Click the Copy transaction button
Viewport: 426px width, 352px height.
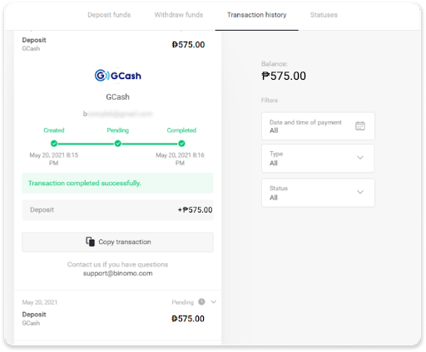(118, 242)
